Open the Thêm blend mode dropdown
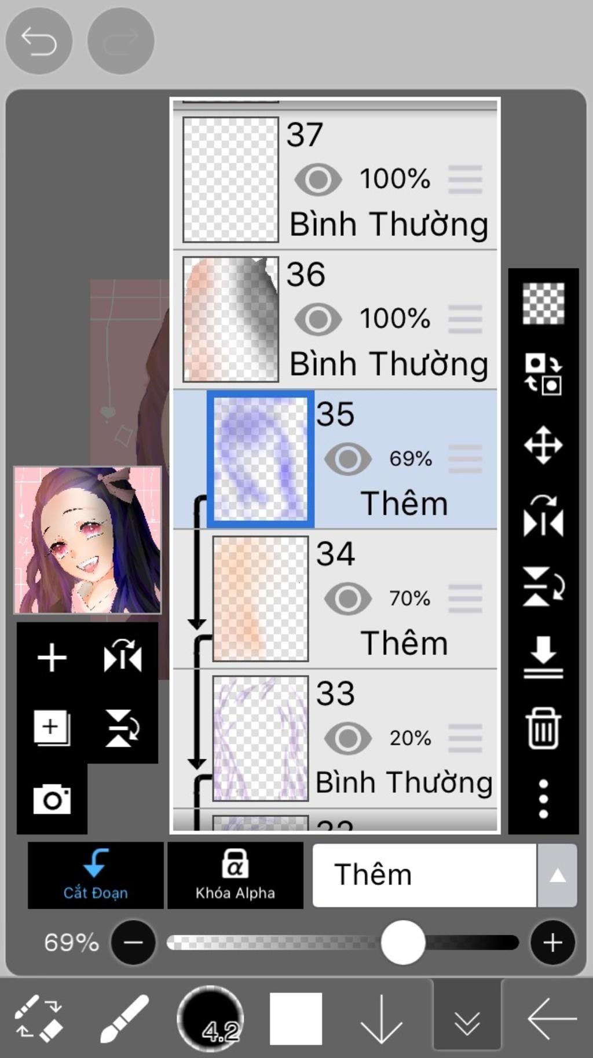 coord(424,875)
